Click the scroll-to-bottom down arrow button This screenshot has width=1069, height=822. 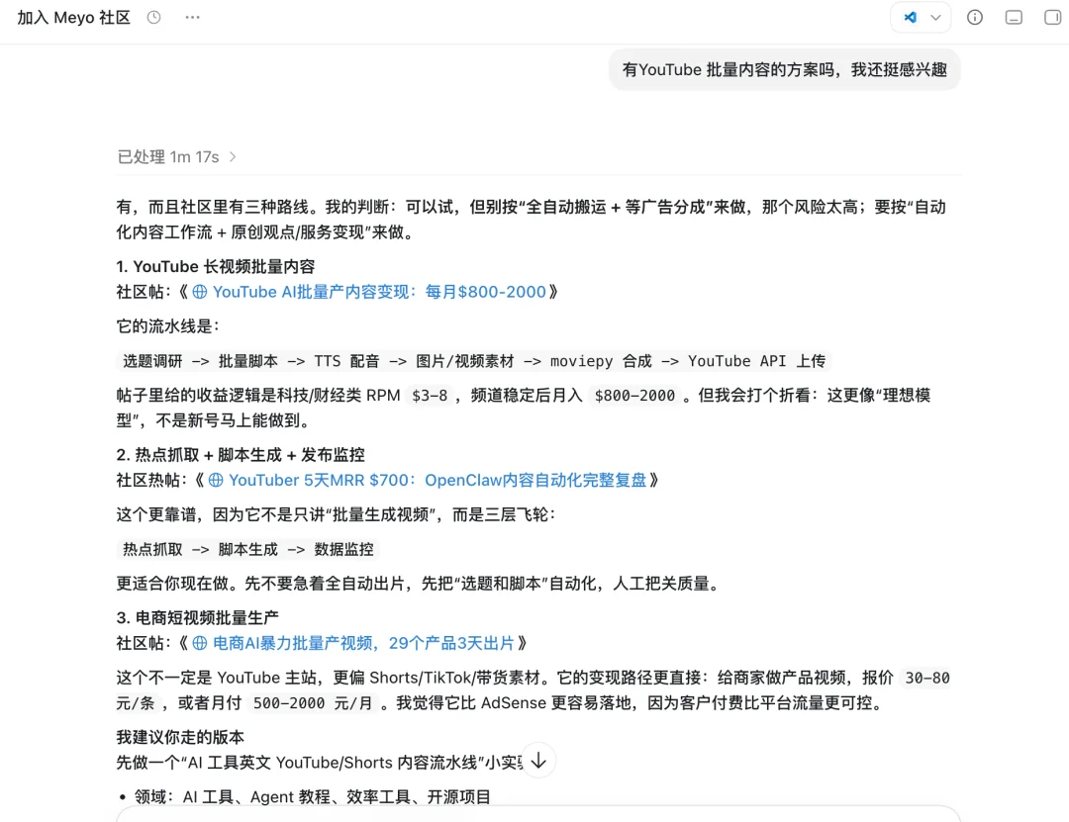coord(538,761)
